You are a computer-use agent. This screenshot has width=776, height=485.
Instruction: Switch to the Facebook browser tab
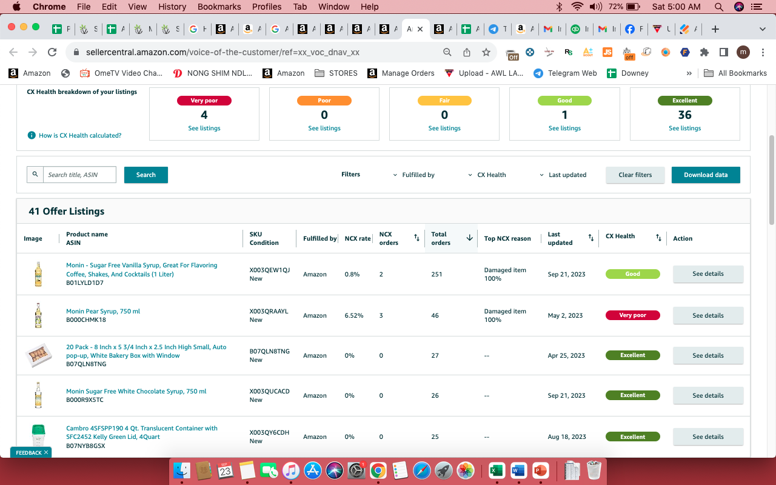pyautogui.click(x=634, y=29)
